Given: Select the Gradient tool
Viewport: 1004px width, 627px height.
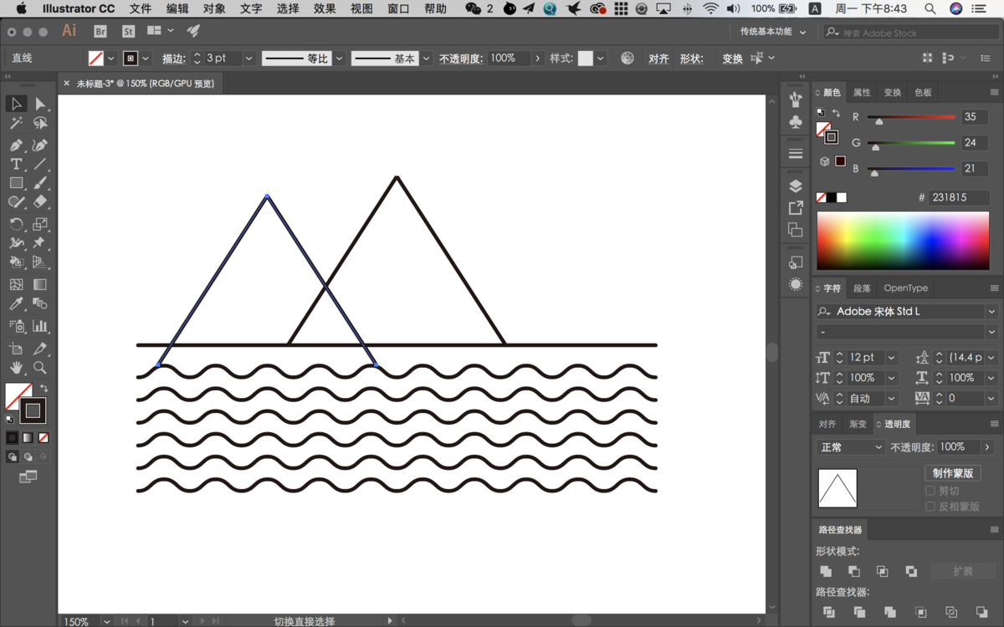Looking at the screenshot, I should click(39, 284).
